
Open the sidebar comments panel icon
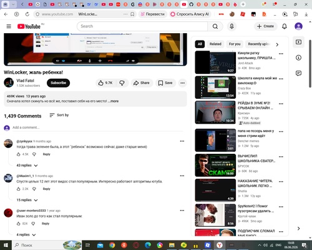pos(298,73)
